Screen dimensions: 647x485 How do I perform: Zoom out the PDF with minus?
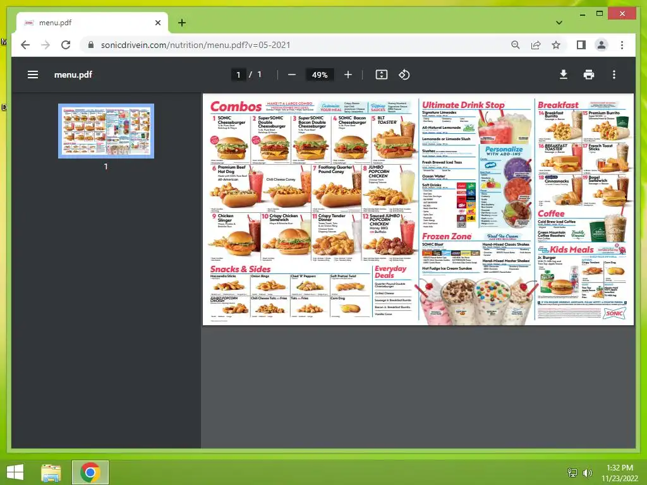coord(292,75)
